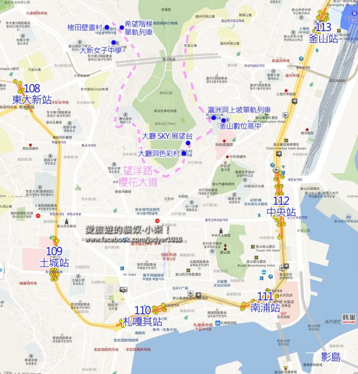Click the 108 東大新站 station label
The image size is (358, 374).
click(32, 95)
